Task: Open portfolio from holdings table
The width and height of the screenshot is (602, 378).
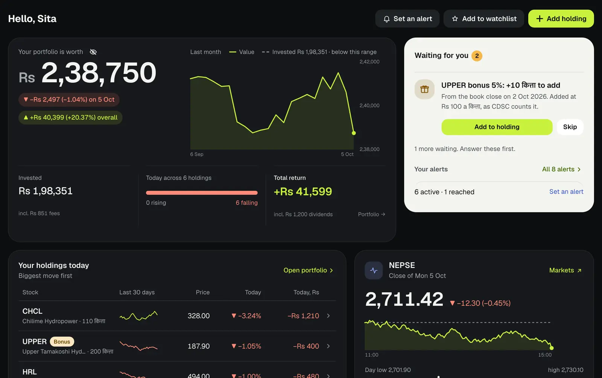Action: 308,270
